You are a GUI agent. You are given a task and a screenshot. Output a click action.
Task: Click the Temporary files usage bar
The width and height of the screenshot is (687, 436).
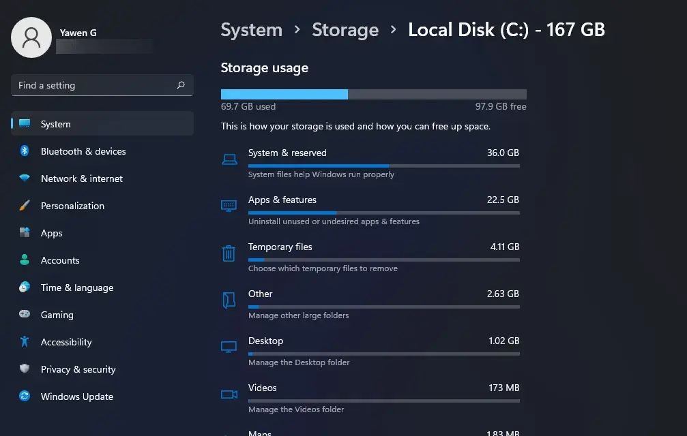pyautogui.click(x=384, y=260)
